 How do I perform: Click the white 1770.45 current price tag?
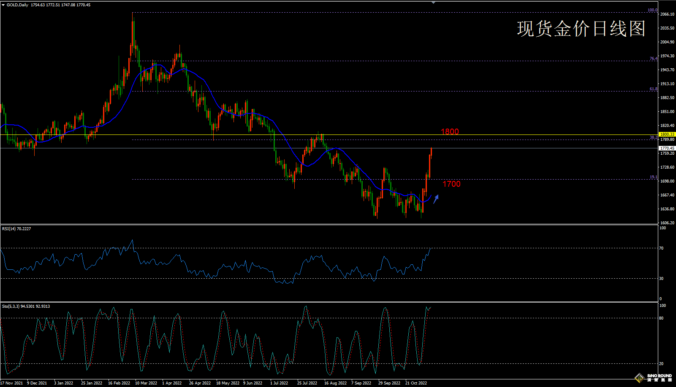(x=667, y=148)
